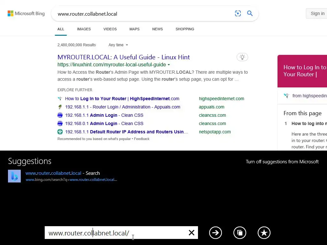Click the netspotapp favicon in Explore Further
Screen dimensions: 327x245
click(60, 132)
